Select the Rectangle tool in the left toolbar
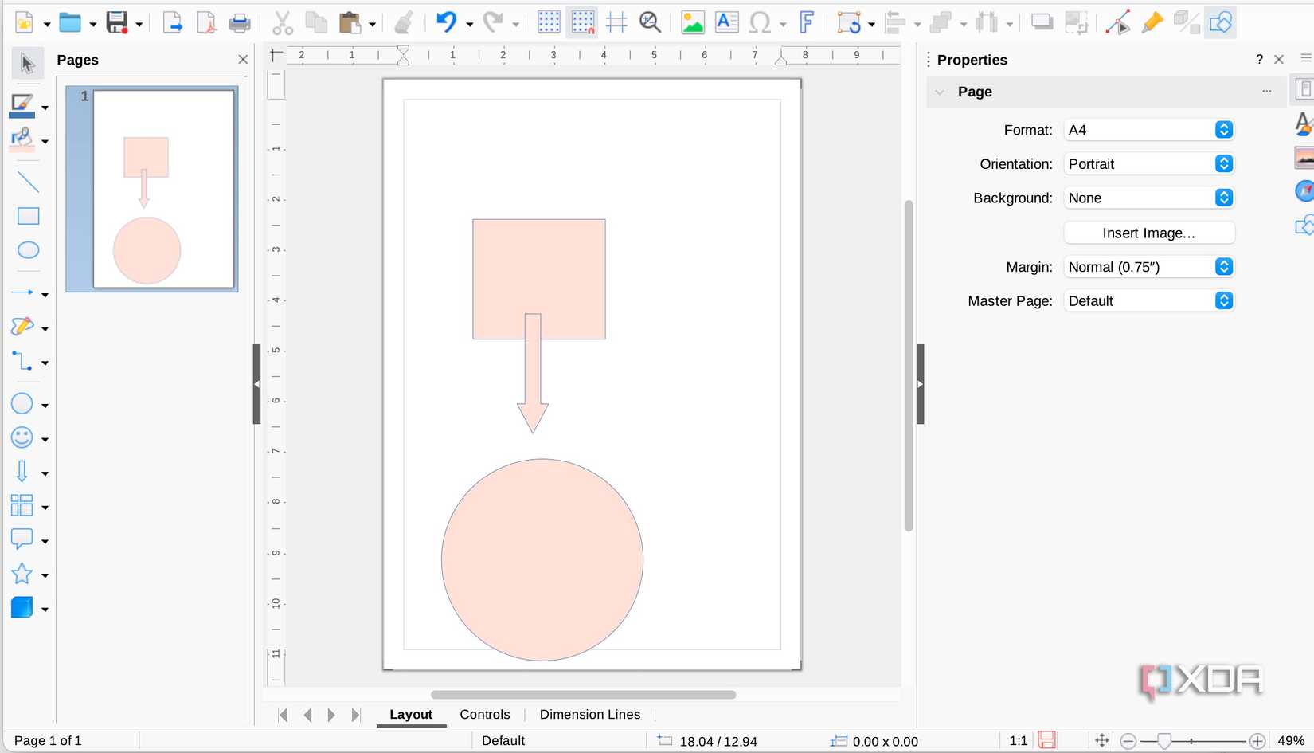Image resolution: width=1314 pixels, height=753 pixels. click(28, 216)
